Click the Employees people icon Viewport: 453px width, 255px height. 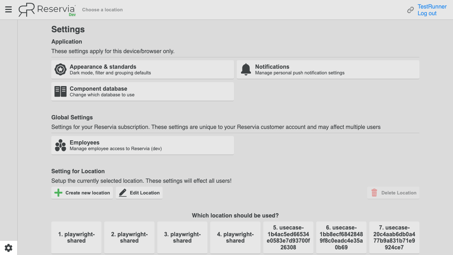click(61, 145)
